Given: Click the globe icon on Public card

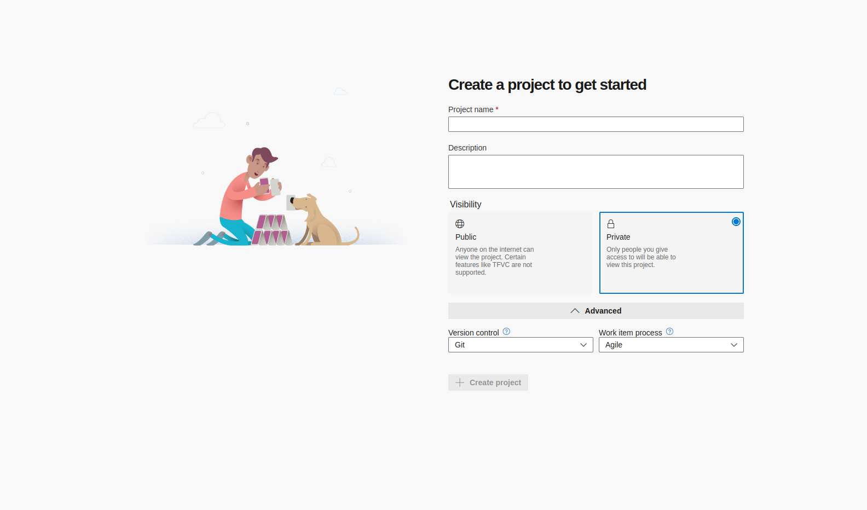Looking at the screenshot, I should point(460,224).
